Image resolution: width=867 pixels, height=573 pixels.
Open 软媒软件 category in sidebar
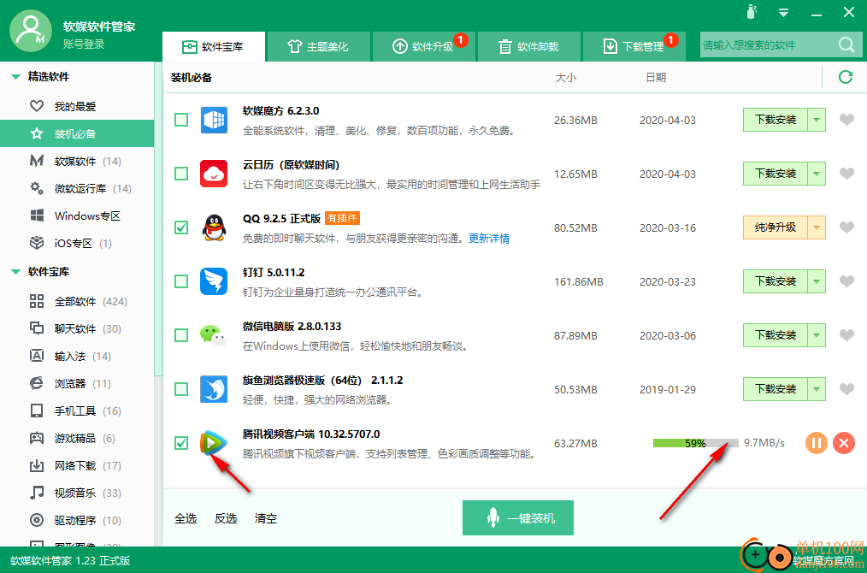pos(77,161)
